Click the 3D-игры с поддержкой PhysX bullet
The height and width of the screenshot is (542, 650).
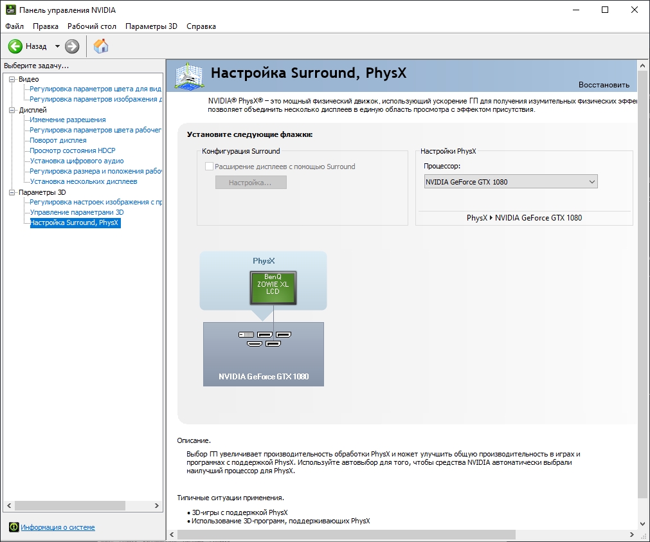click(x=240, y=512)
